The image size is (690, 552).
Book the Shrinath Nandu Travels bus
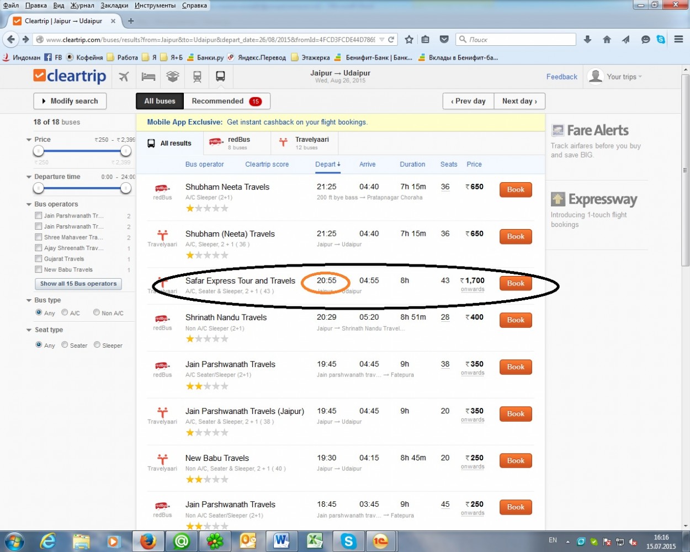click(516, 320)
